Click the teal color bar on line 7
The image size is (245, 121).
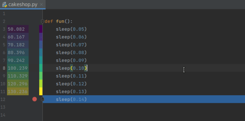click(x=41, y=60)
